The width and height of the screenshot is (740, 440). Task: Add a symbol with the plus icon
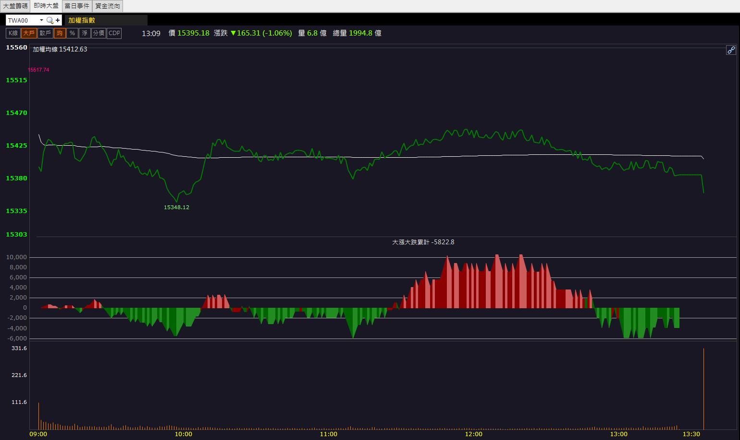pos(58,20)
